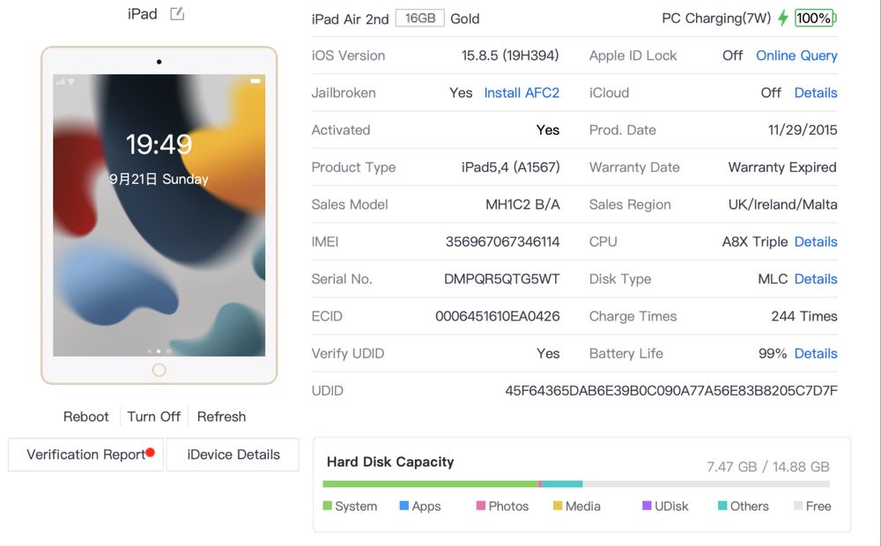
Task: Click the hard disk capacity usage bar
Action: (576, 483)
